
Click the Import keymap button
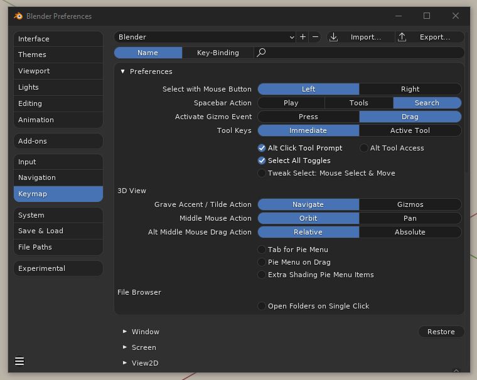[361, 37]
